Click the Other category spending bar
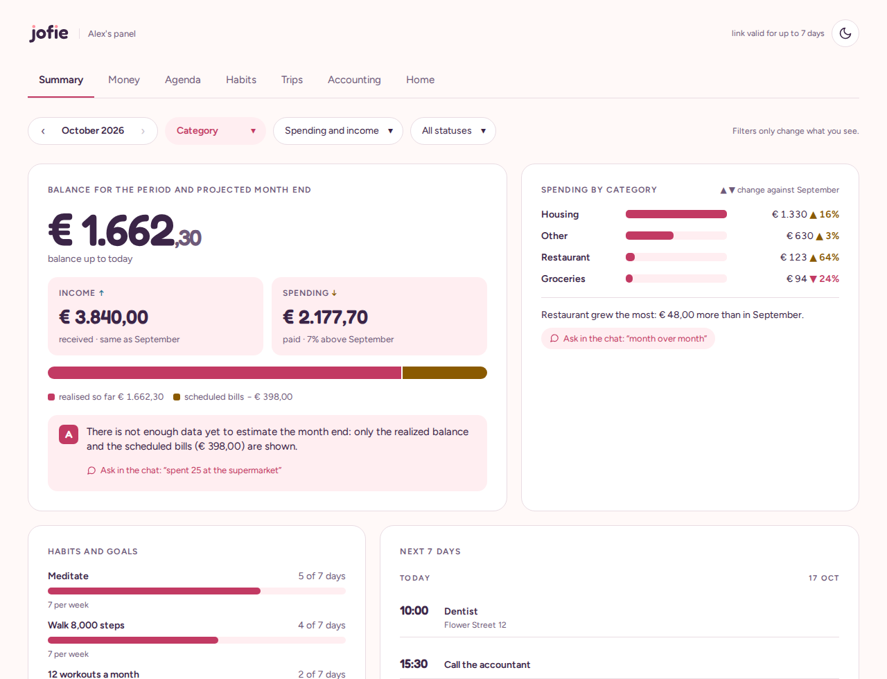Screen dimensions: 887x679 click(676, 236)
